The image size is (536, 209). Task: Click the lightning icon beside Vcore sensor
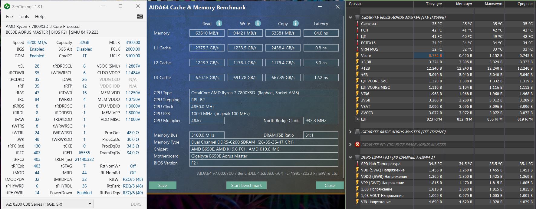(x=357, y=55)
